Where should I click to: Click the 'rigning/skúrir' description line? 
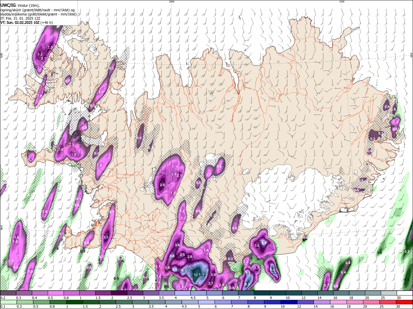click(x=37, y=10)
